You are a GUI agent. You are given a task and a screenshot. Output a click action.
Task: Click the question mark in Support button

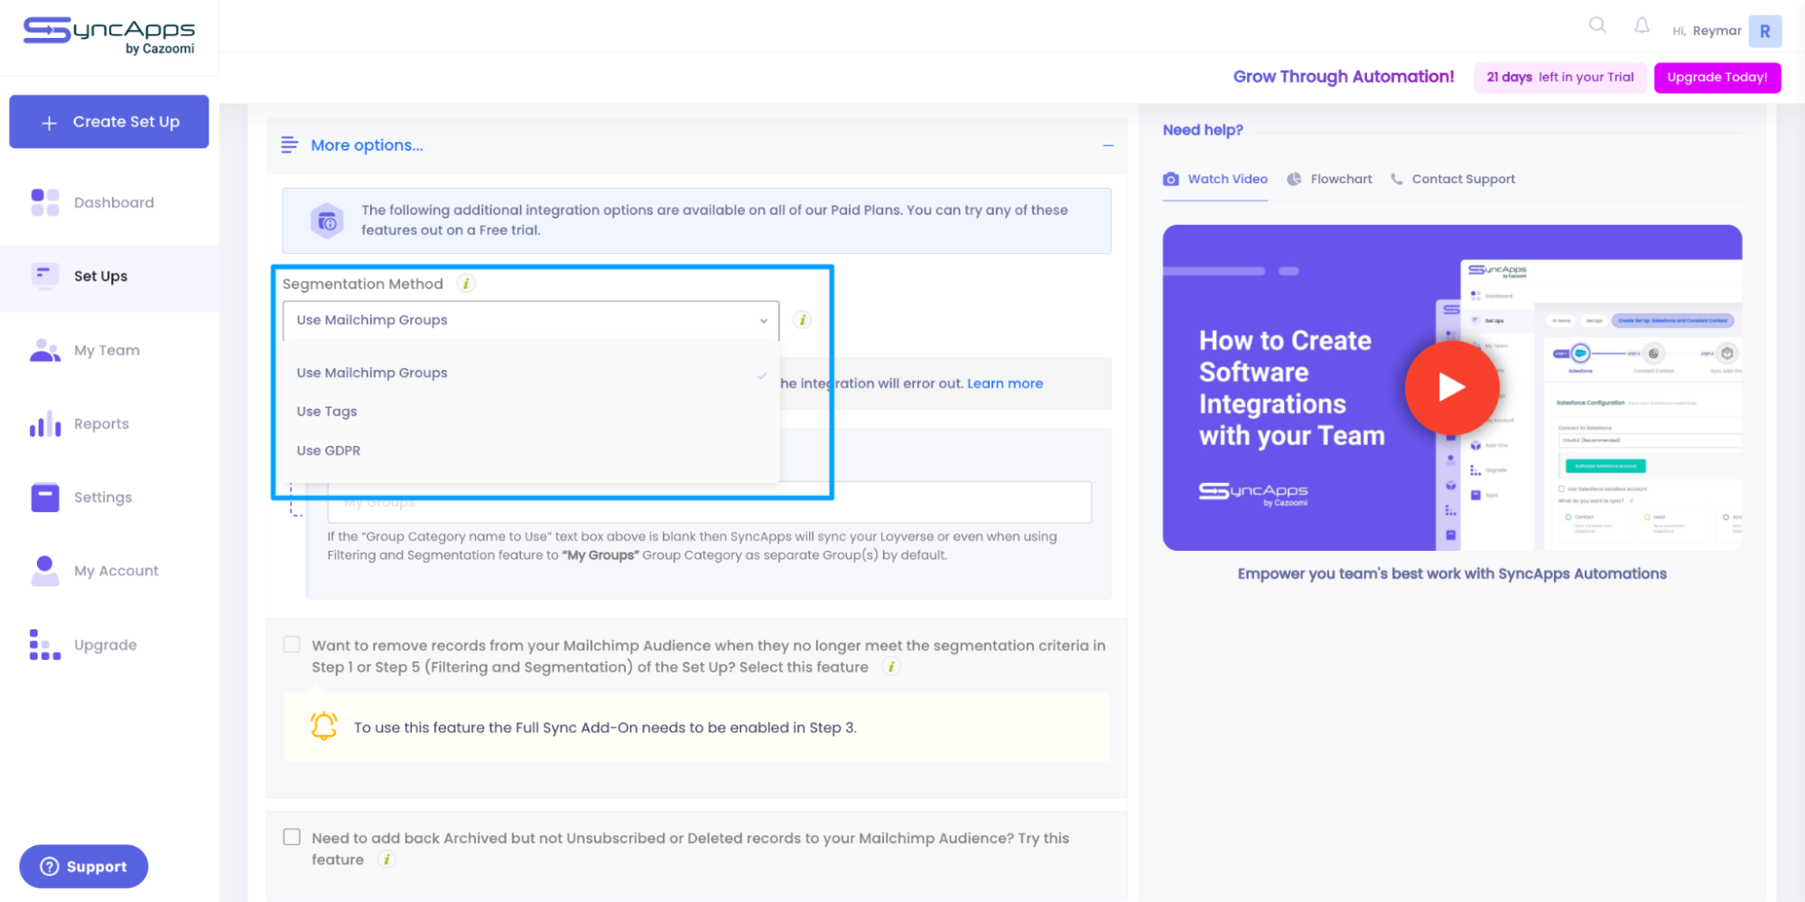[x=50, y=867]
